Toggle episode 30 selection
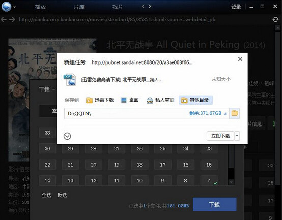 pyautogui.click(x=47, y=148)
